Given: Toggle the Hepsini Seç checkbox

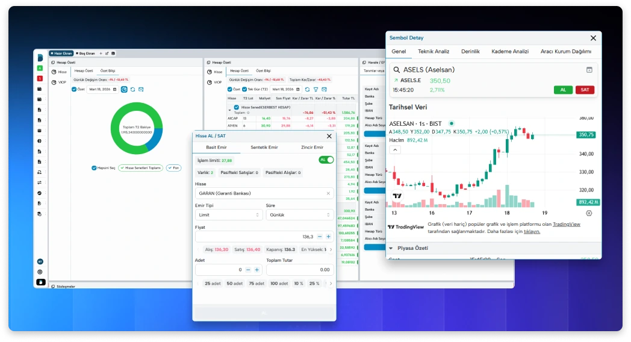Looking at the screenshot, I should [94, 168].
